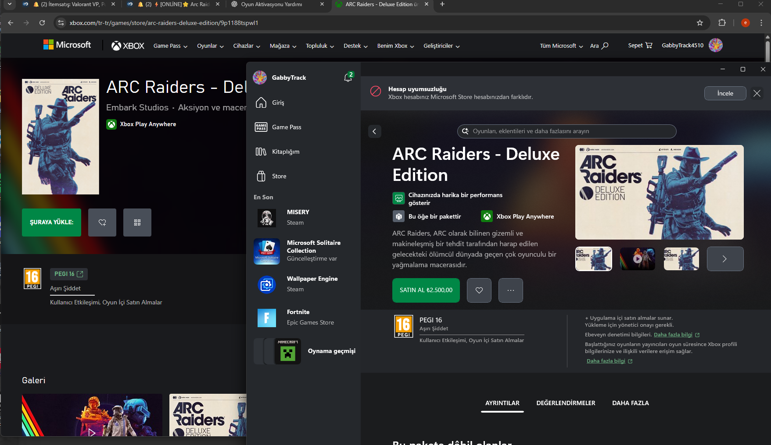Image resolution: width=771 pixels, height=445 pixels.
Task: Expand Game Pass nav dropdown
Action: 170,46
